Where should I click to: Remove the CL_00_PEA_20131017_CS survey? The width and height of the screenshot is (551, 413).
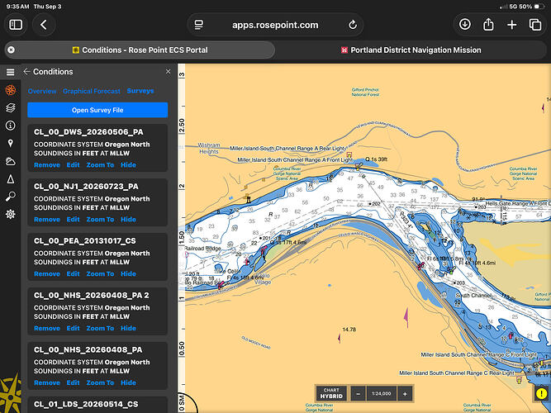(x=47, y=273)
